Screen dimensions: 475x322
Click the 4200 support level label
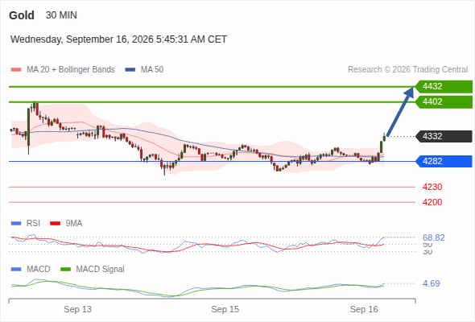point(432,202)
